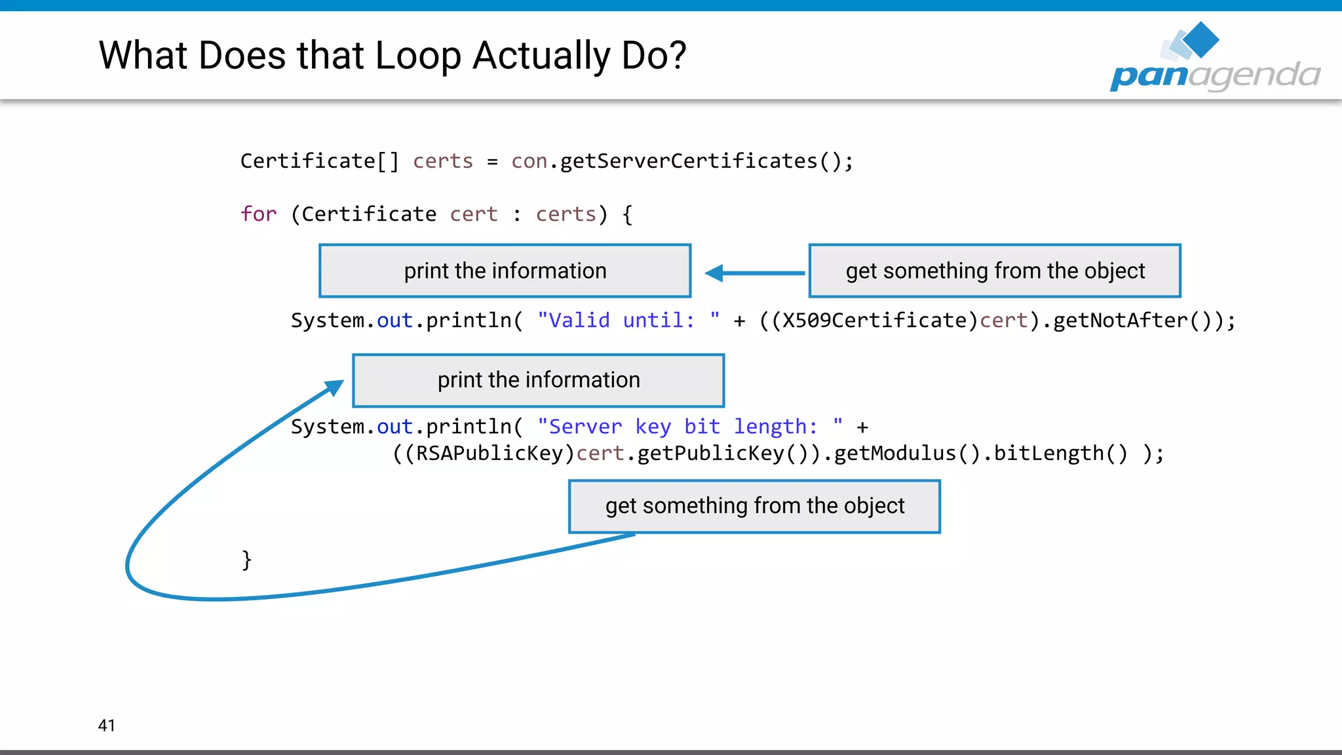Click the upper 'get something from the object' box
Image resolution: width=1342 pixels, height=755 pixels.
tap(995, 271)
